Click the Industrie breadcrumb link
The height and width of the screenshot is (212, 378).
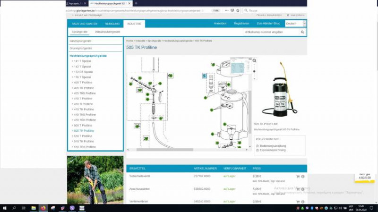pyautogui.click(x=140, y=41)
